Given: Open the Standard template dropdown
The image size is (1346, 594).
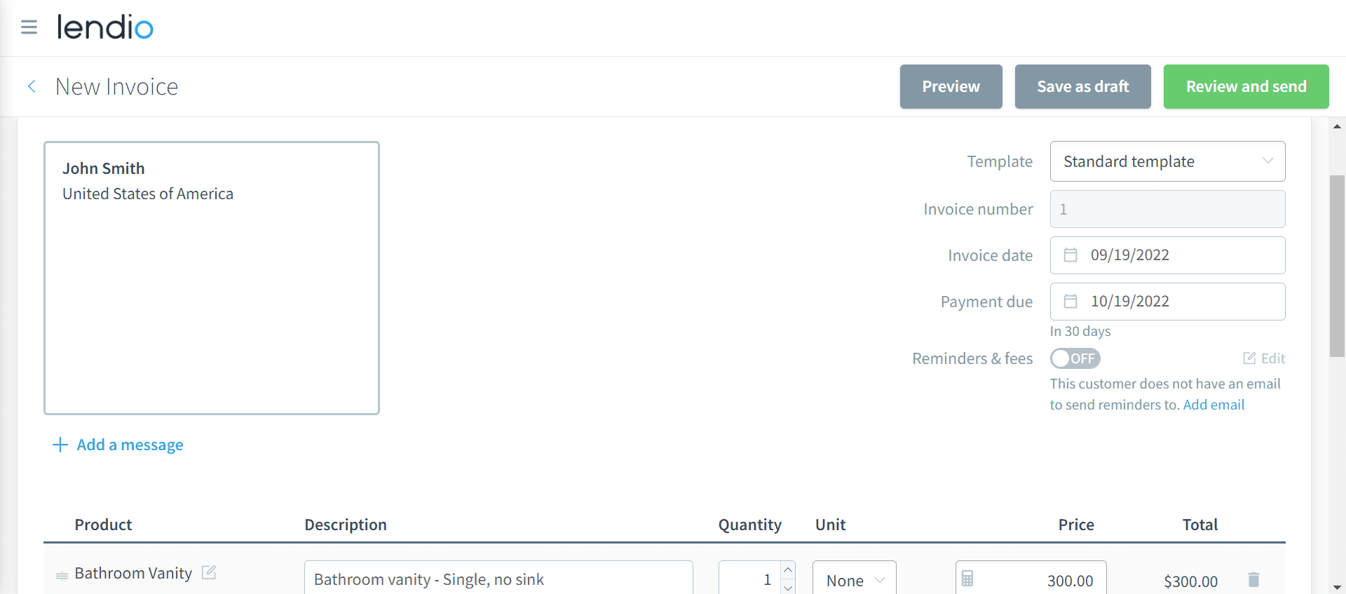Looking at the screenshot, I should [1167, 161].
